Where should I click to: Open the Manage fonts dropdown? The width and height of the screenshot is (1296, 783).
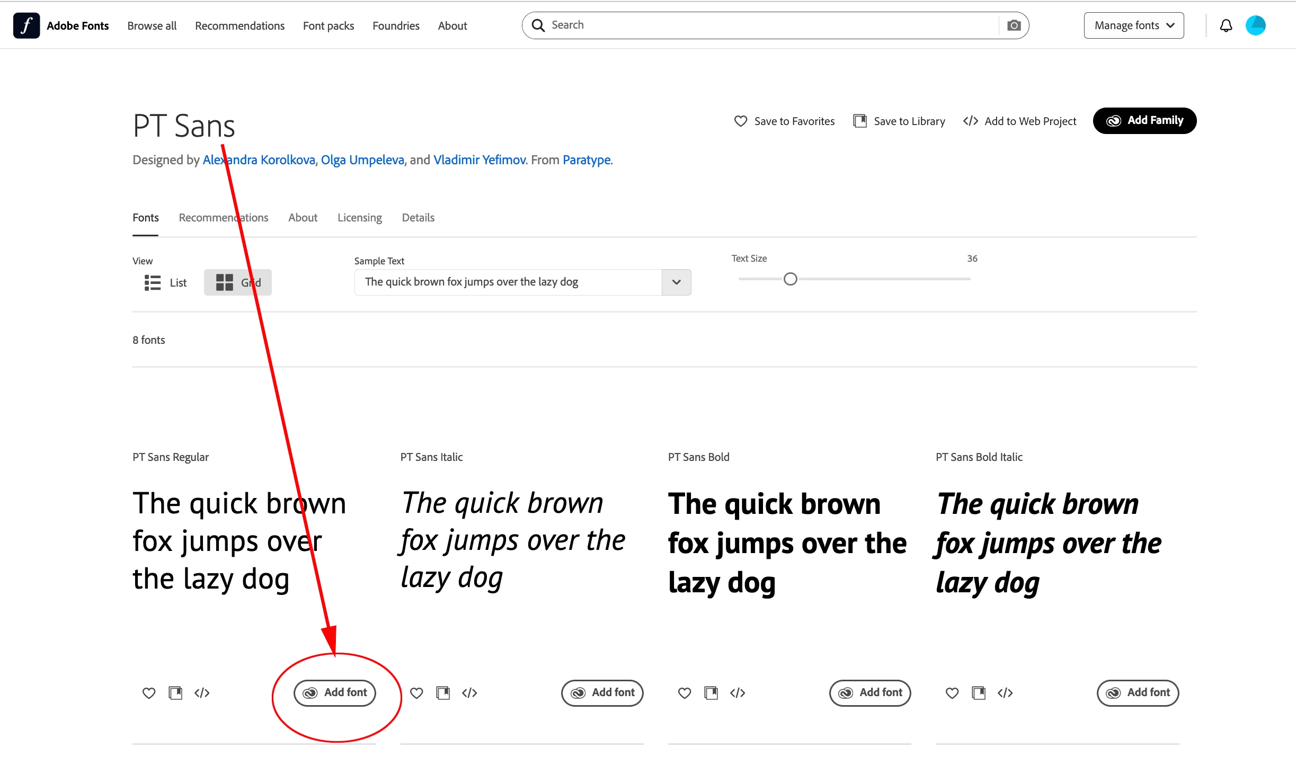(x=1134, y=25)
